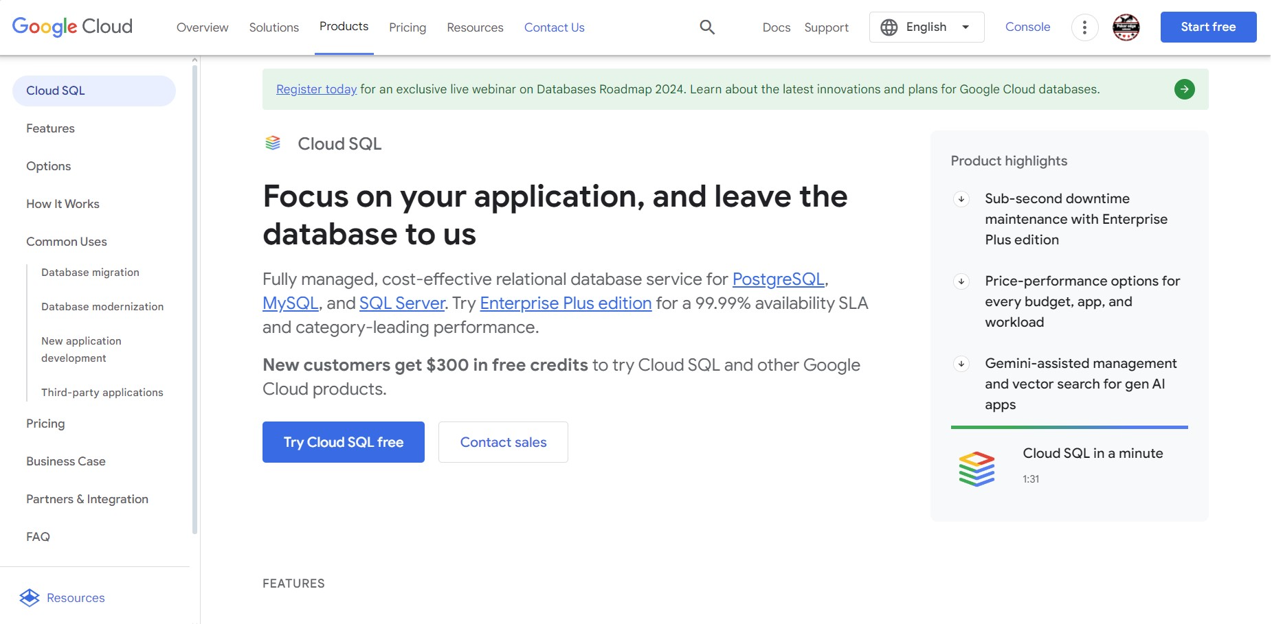
Task: Click the Contact sales button
Action: [x=503, y=442]
